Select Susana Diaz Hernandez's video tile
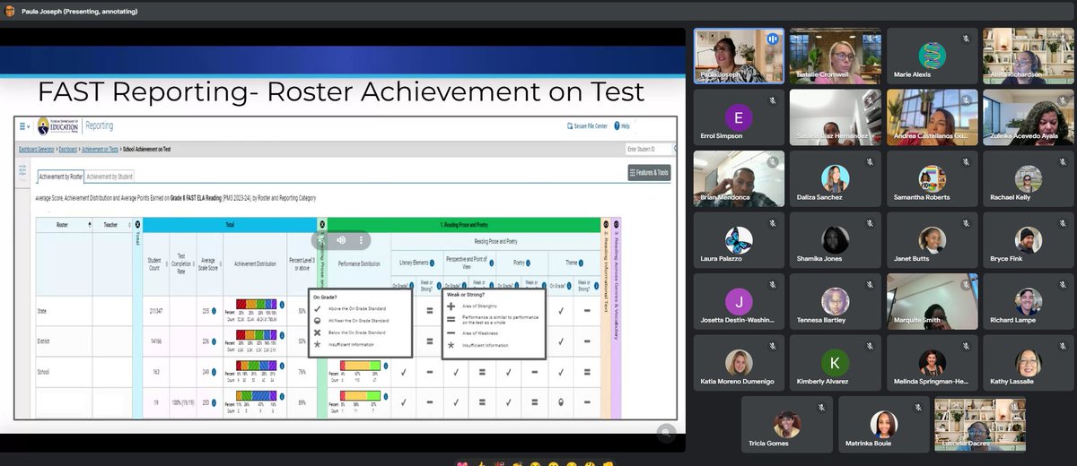The width and height of the screenshot is (1077, 466). pos(835,117)
